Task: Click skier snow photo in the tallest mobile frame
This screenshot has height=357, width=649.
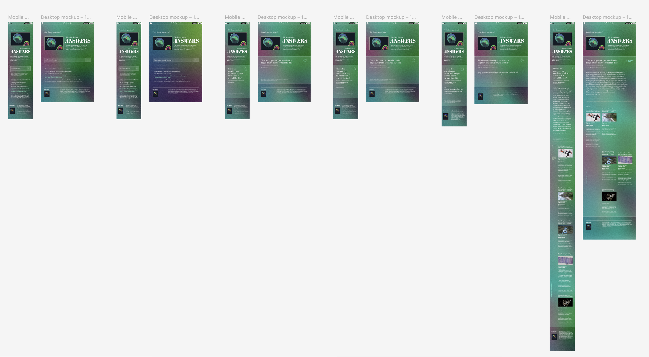Action: [565, 153]
